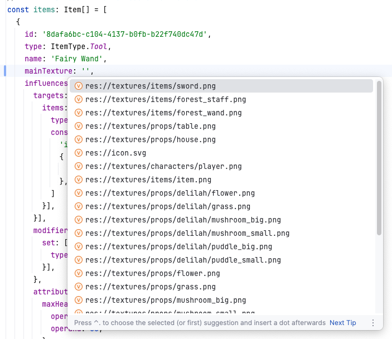Viewport: 392px width, 339px height.
Task: Choose the props/house.png completion item
Action: tap(150, 140)
